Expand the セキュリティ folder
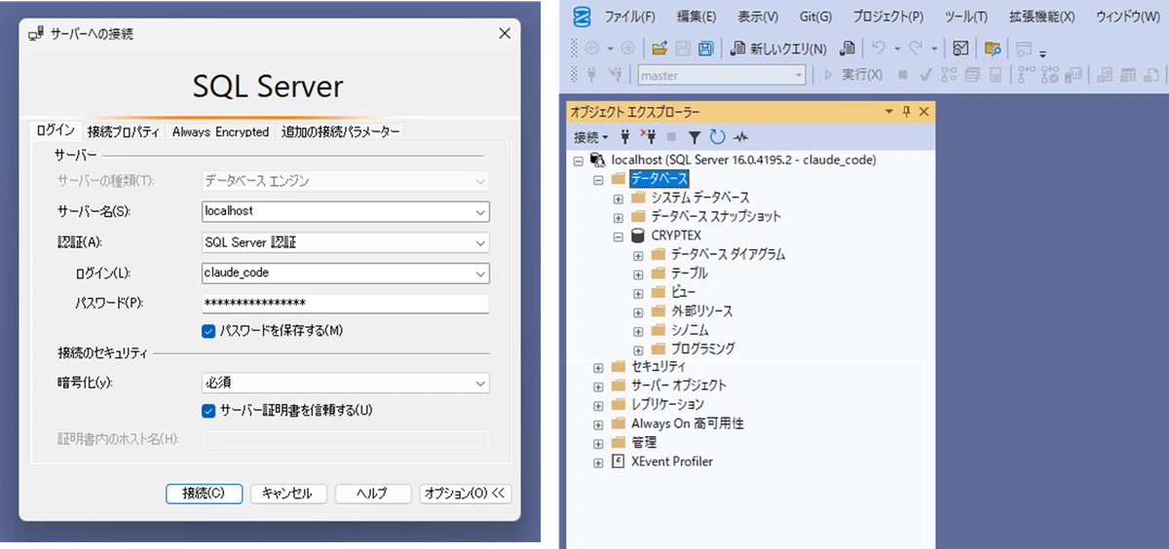The height and width of the screenshot is (549, 1169). (598, 367)
